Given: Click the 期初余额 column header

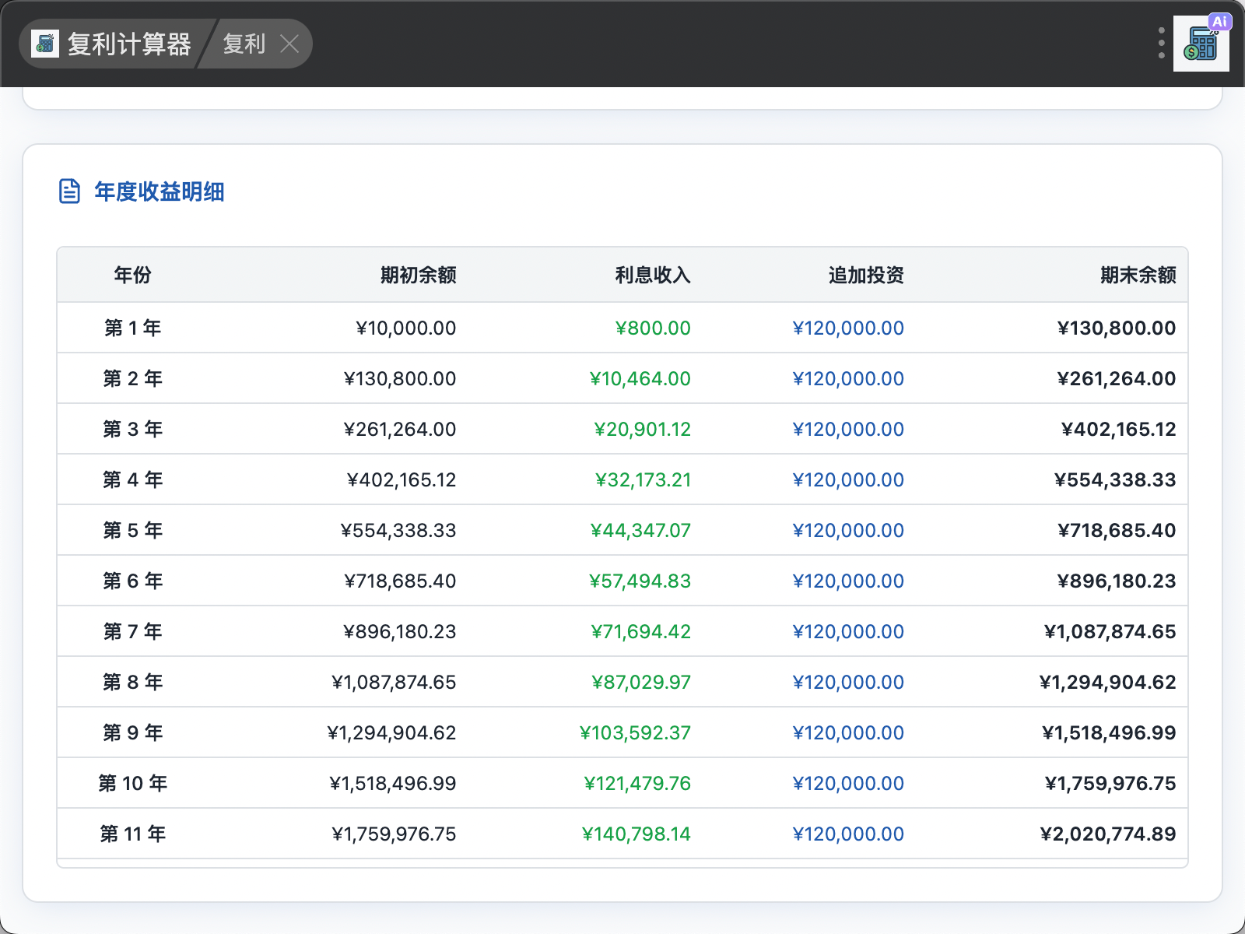Looking at the screenshot, I should click(418, 275).
